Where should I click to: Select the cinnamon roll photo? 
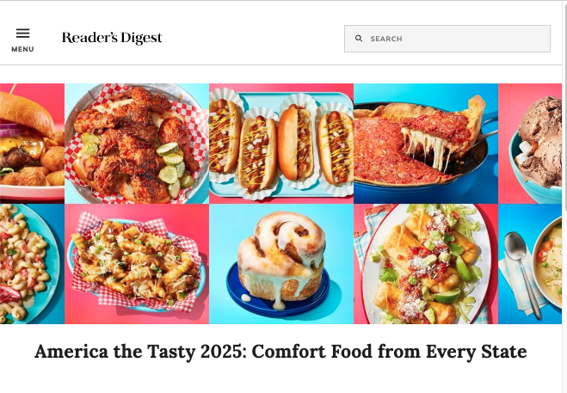[x=281, y=264]
